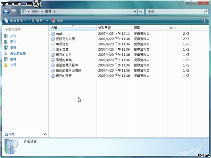The width and height of the screenshot is (211, 158).
Task: Click the date cell 上午 12:11 for mp3
Action: coord(114,34)
